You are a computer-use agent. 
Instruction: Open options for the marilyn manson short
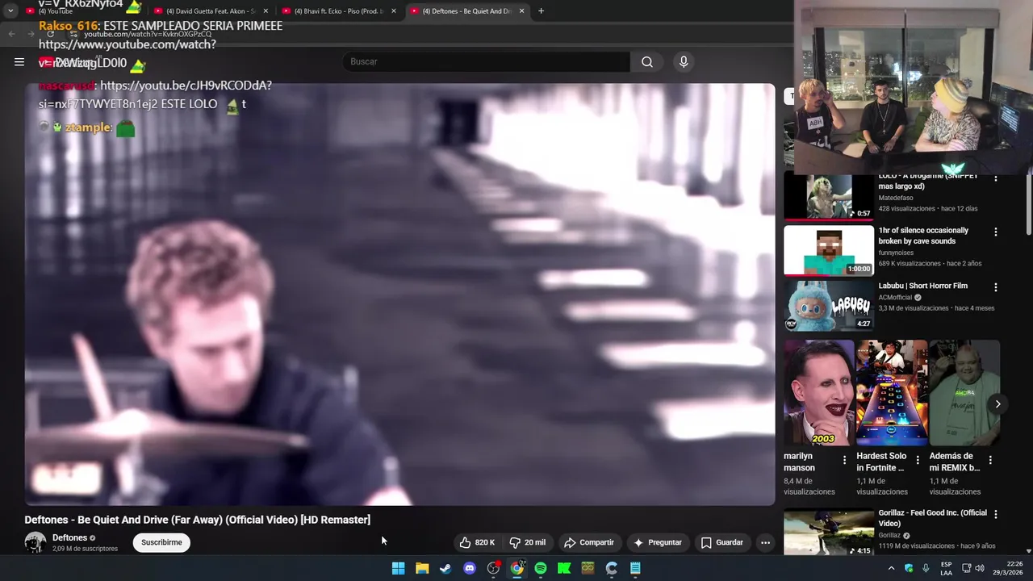pyautogui.click(x=845, y=460)
